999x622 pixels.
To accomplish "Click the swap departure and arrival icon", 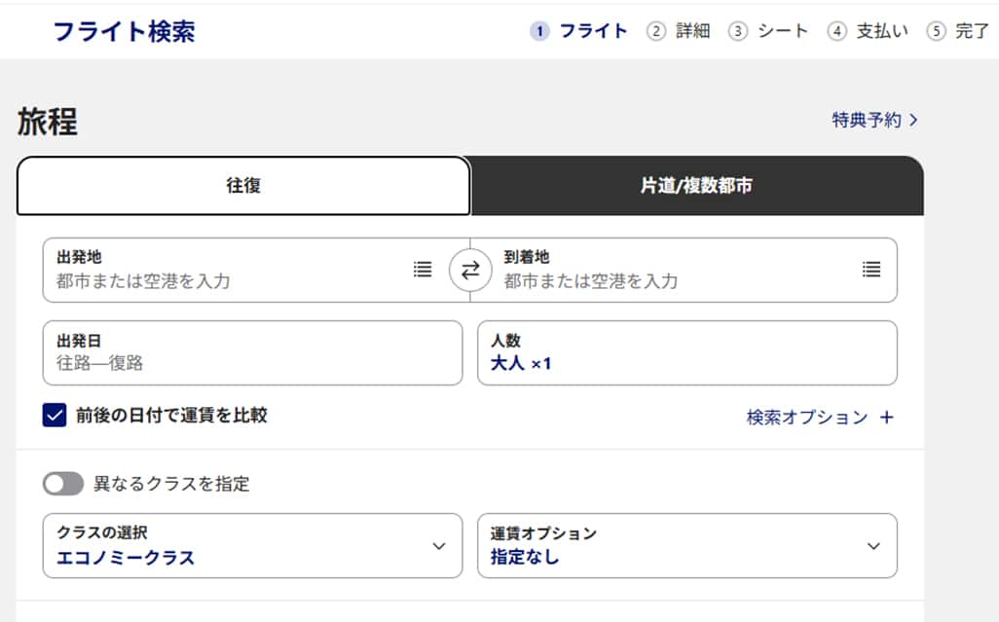I will point(470,271).
